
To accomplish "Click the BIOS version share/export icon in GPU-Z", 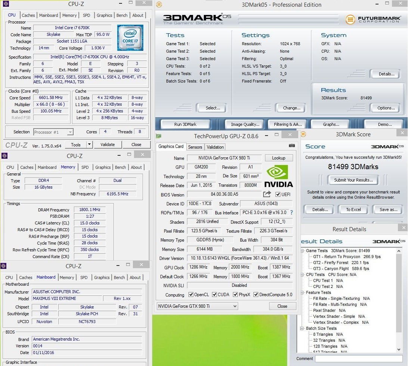I will [267, 194].
